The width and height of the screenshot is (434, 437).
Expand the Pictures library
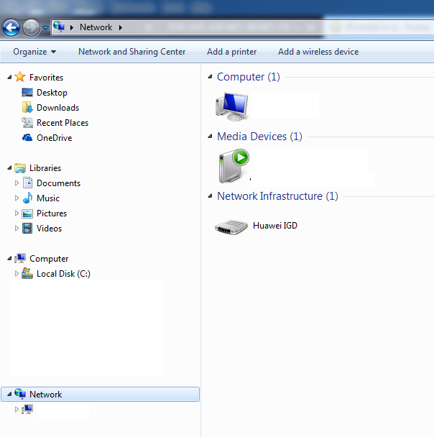coord(17,213)
